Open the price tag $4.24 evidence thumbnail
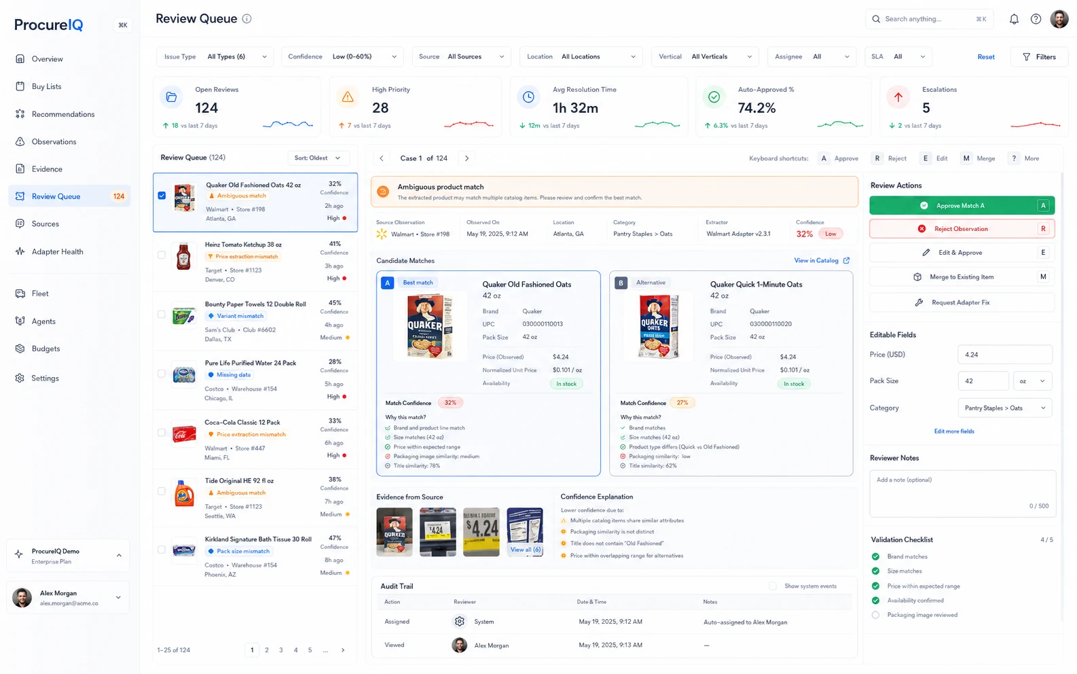The width and height of the screenshot is (1077, 674). [481, 532]
